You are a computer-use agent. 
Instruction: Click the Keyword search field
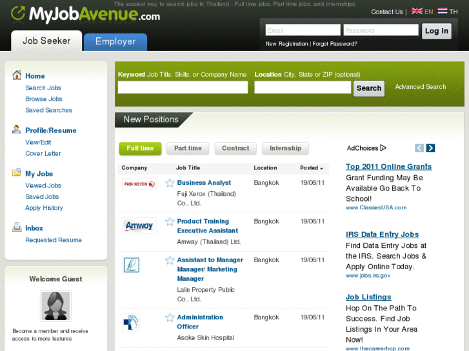coord(183,88)
